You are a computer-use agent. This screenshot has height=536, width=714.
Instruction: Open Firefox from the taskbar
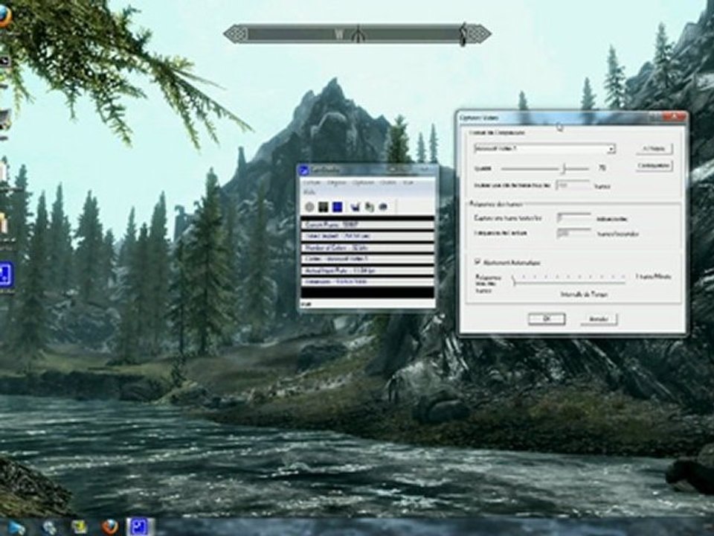pos(110,527)
